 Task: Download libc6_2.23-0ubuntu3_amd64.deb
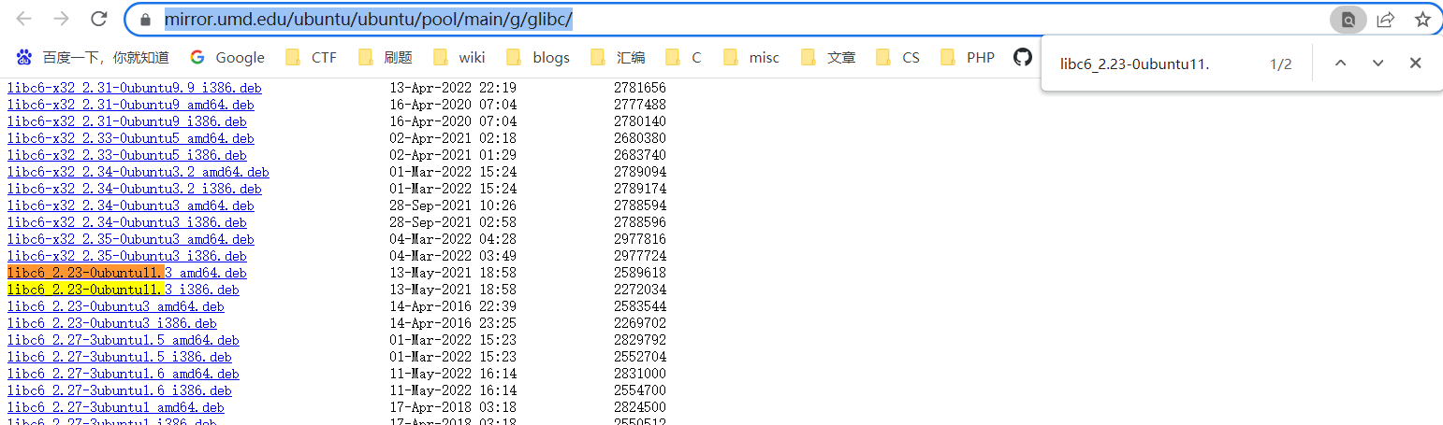click(x=116, y=306)
